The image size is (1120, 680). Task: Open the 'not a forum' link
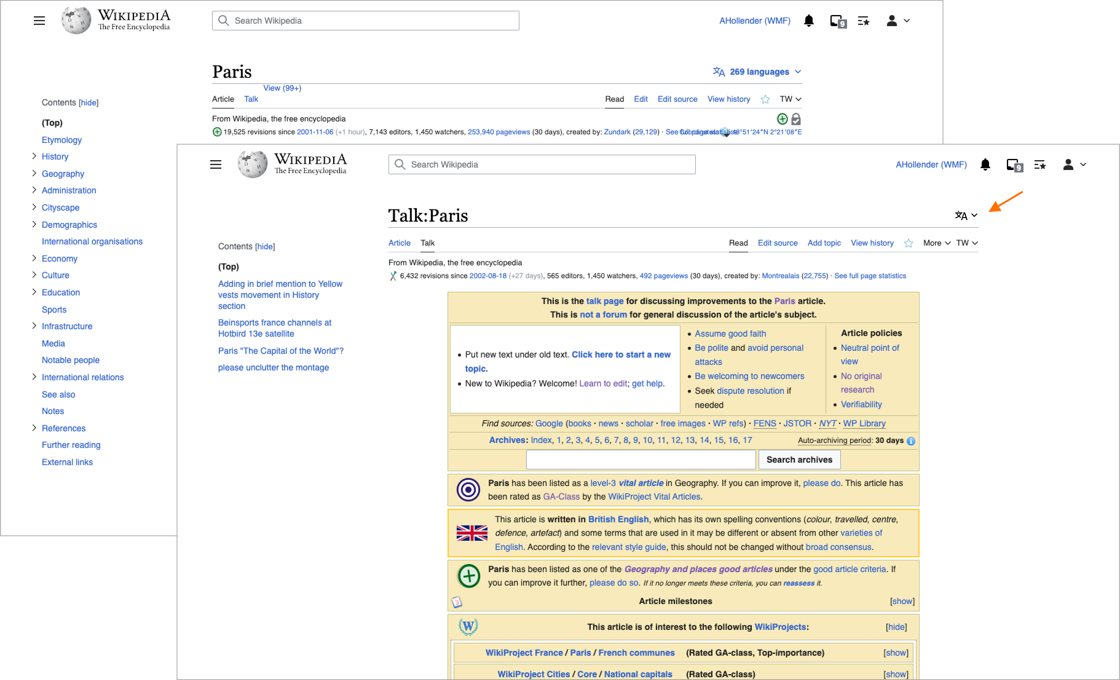[603, 314]
